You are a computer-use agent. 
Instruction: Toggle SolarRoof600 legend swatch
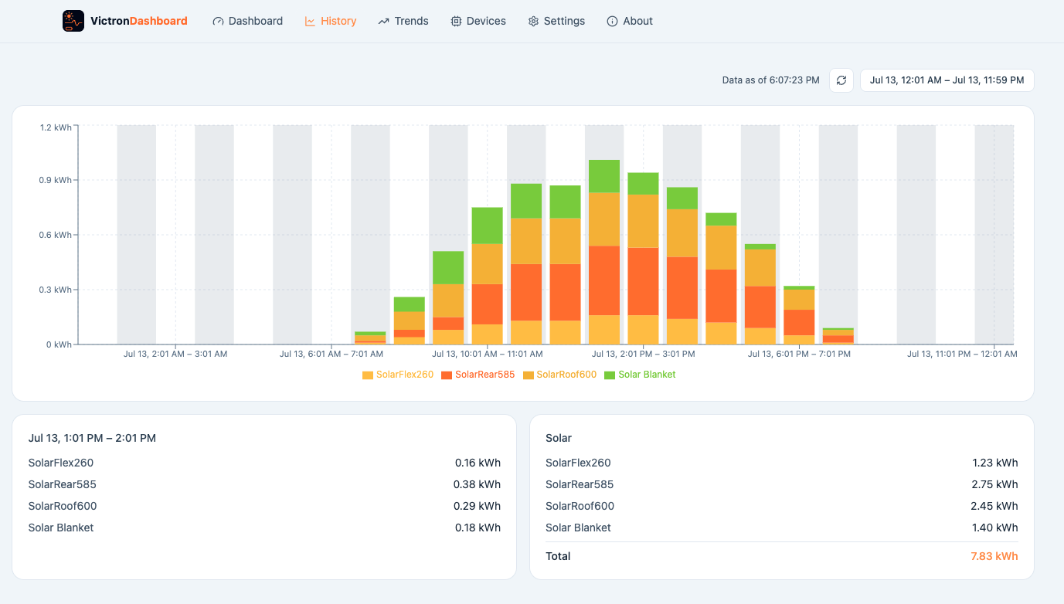(529, 375)
